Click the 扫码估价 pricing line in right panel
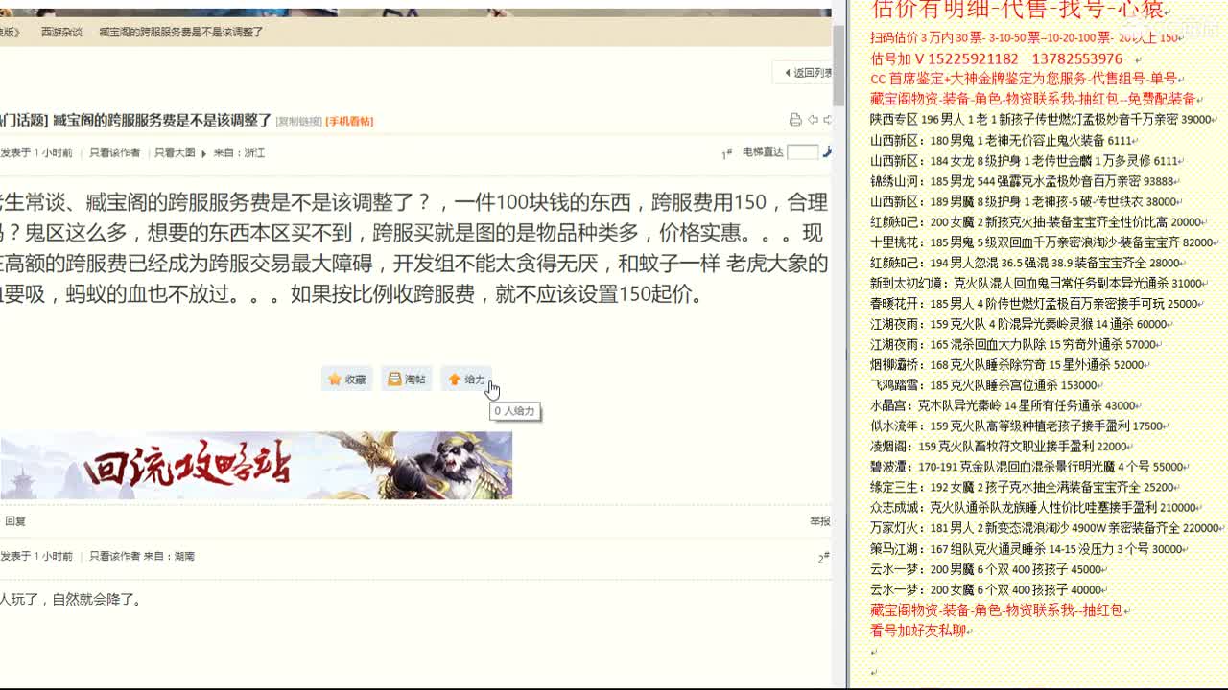1228x690 pixels. pos(1026,38)
